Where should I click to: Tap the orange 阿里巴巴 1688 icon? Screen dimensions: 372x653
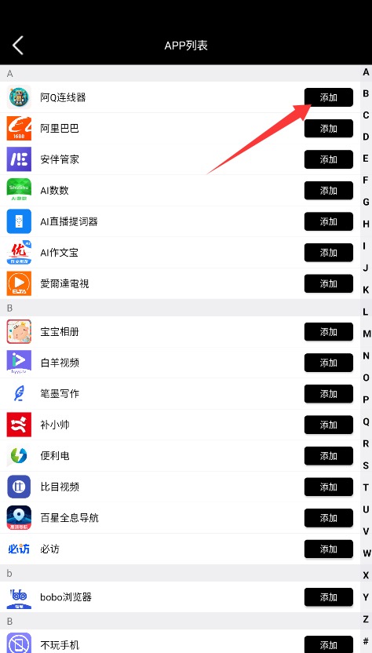[x=19, y=128]
